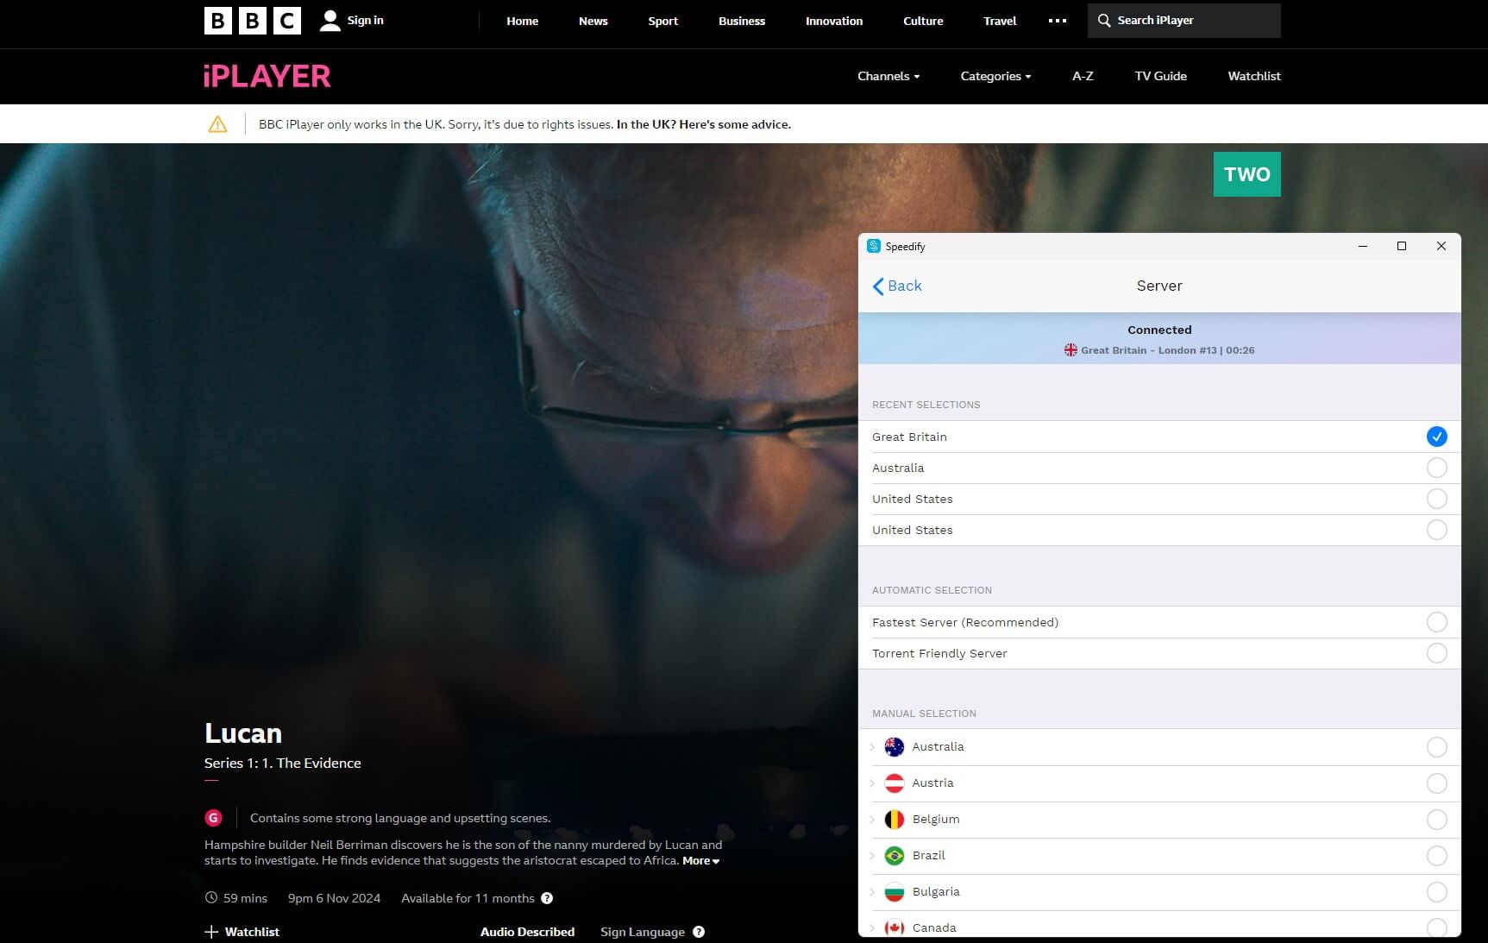This screenshot has height=943, width=1488.
Task: Click the plus icon for Watchlist
Action: 211,932
